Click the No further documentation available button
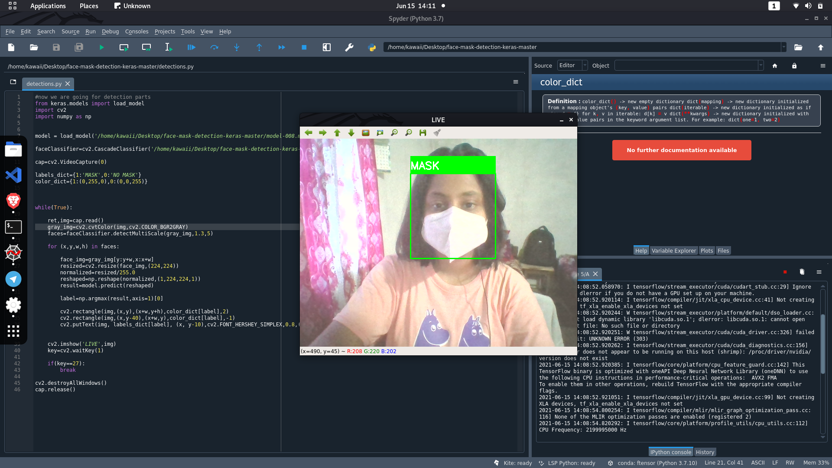This screenshot has width=832, height=468. (x=681, y=150)
